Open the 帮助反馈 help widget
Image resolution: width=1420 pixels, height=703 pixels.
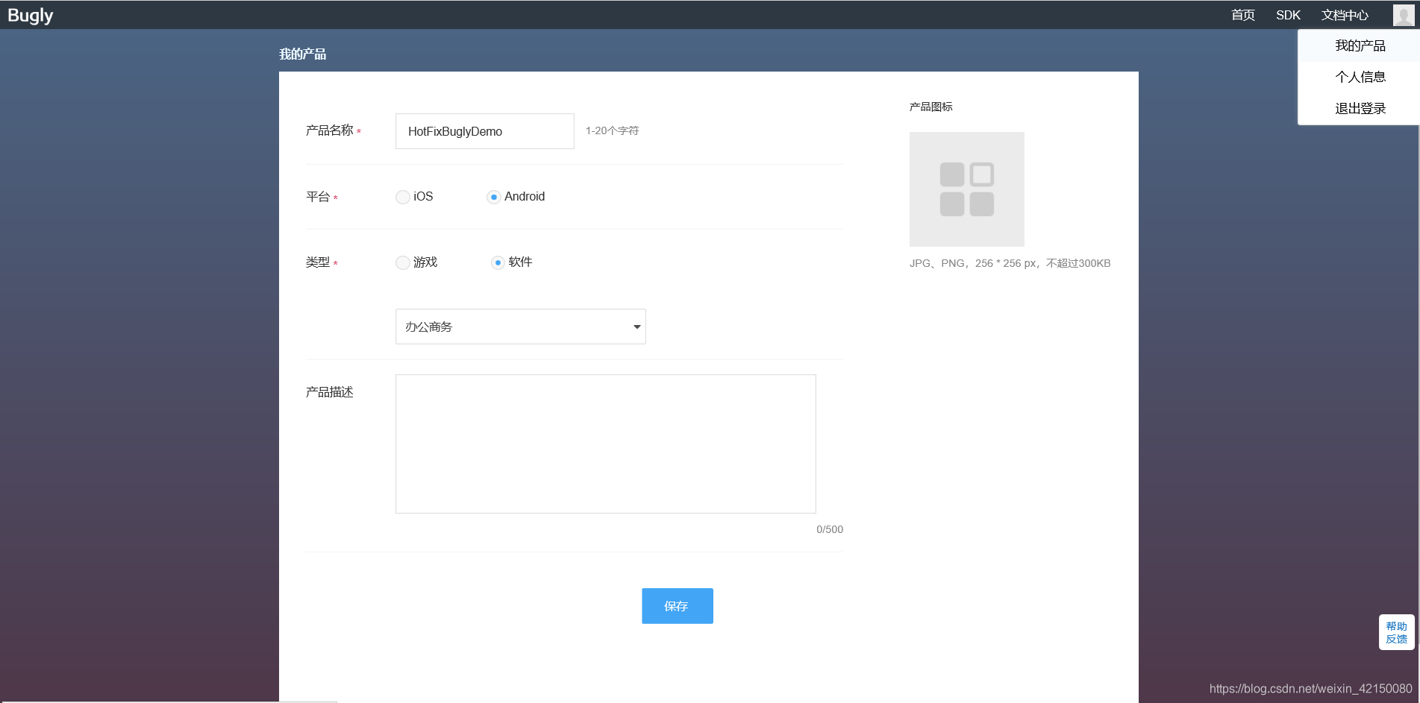[x=1396, y=632]
